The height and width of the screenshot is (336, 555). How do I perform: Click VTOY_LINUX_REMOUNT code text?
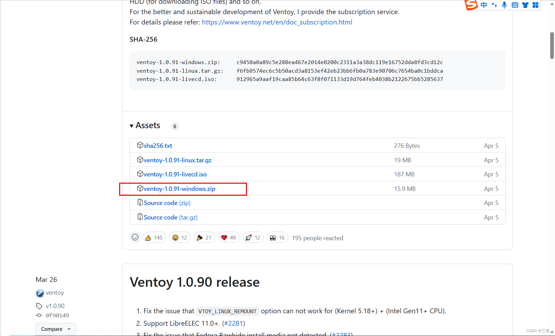pyautogui.click(x=227, y=311)
